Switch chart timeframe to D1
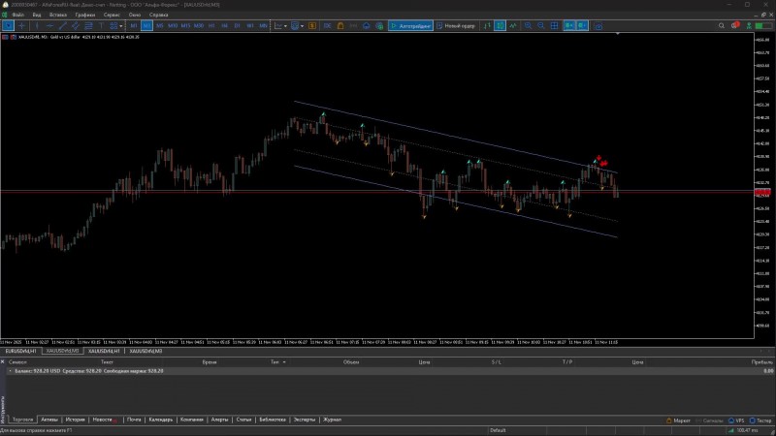This screenshot has width=776, height=436. click(x=237, y=26)
